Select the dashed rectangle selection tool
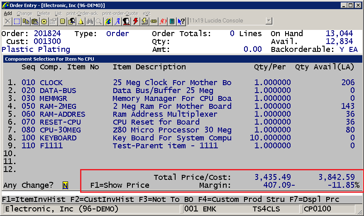The height and width of the screenshot is (216, 364). [17, 22]
